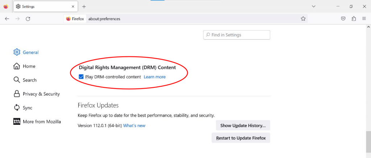The height and width of the screenshot is (158, 371).
Task: Expand the list all tabs chevron
Action: tap(314, 6)
